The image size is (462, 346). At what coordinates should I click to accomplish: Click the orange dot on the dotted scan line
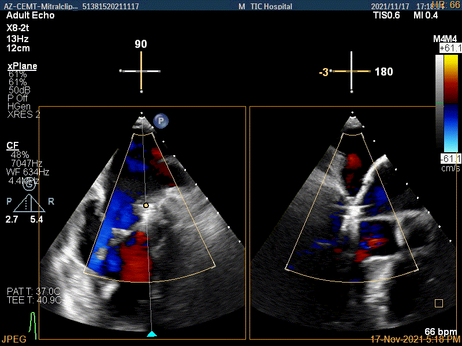point(146,205)
